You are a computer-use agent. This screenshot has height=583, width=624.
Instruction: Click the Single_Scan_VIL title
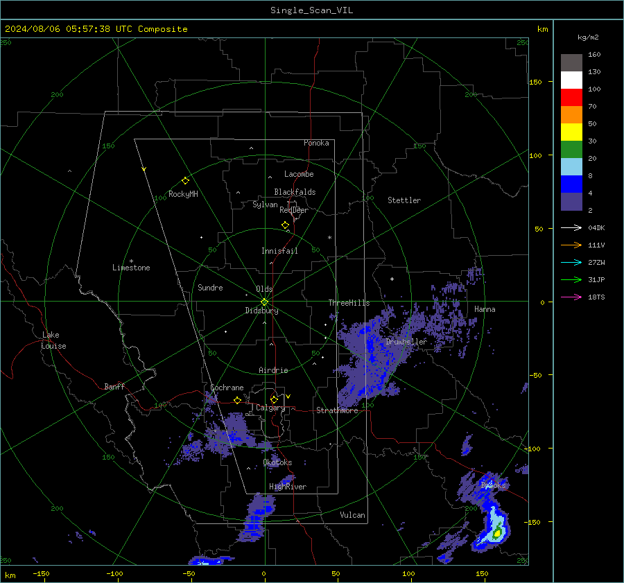pyautogui.click(x=311, y=10)
